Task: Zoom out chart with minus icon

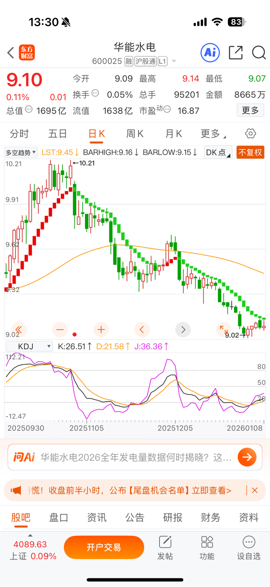Action: (x=60, y=330)
